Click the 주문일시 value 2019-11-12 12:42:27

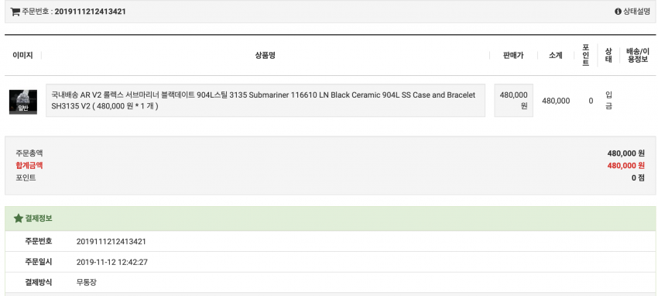[112, 262]
